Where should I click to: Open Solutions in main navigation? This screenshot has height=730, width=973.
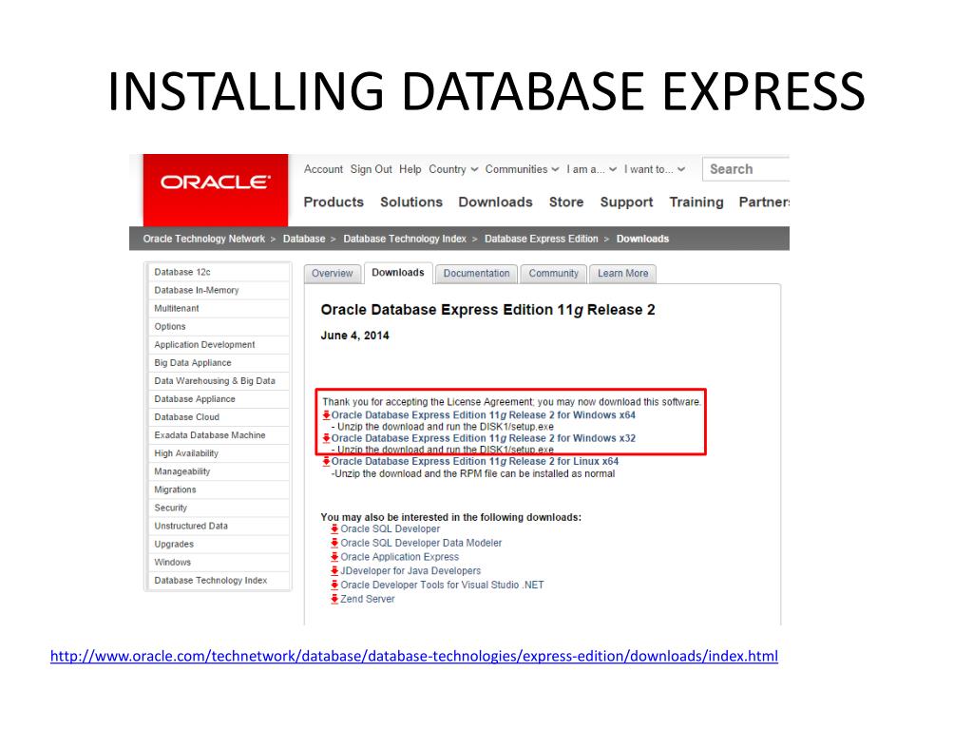click(x=411, y=202)
